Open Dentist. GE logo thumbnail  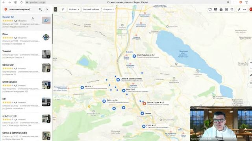click(46, 20)
